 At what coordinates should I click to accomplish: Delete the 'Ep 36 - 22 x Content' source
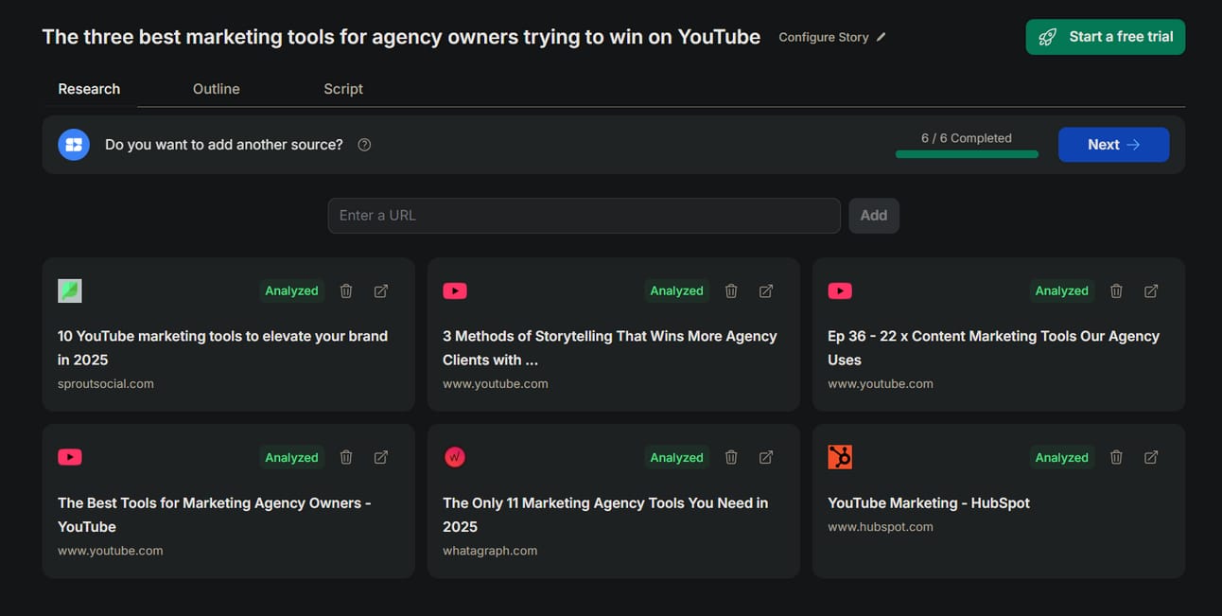(1116, 291)
